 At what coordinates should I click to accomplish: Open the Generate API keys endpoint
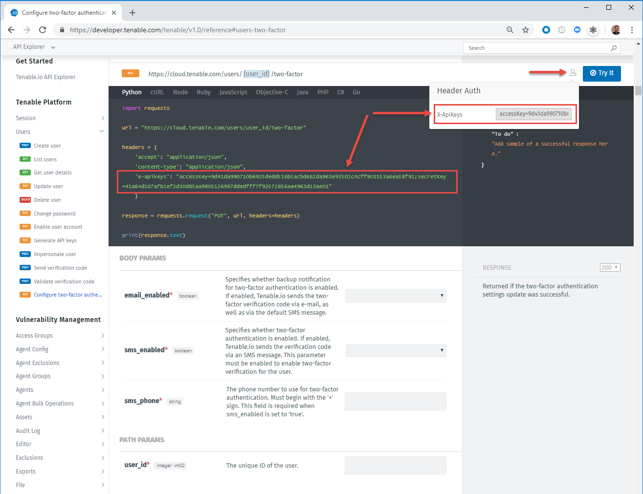(55, 240)
